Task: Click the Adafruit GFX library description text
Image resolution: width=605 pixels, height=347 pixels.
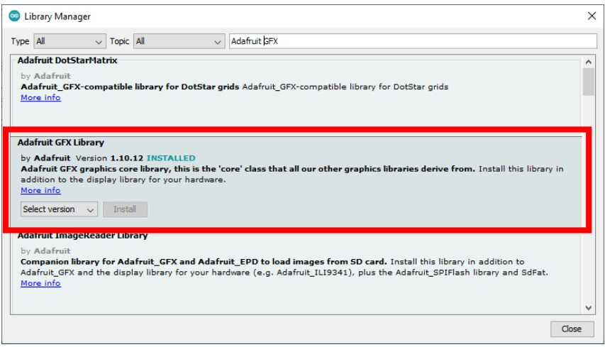Action: [x=248, y=169]
